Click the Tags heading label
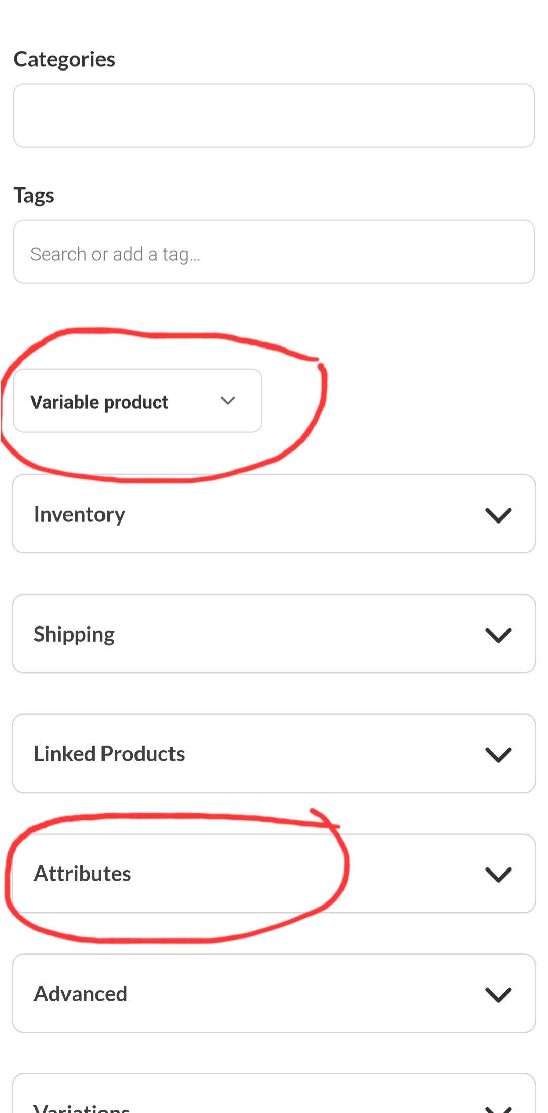 point(33,195)
